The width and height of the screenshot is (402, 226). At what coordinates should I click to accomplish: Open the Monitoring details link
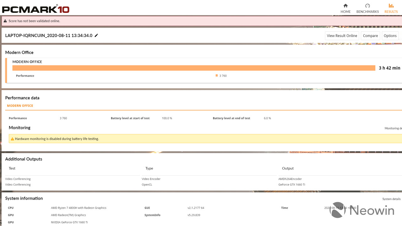tap(393, 128)
